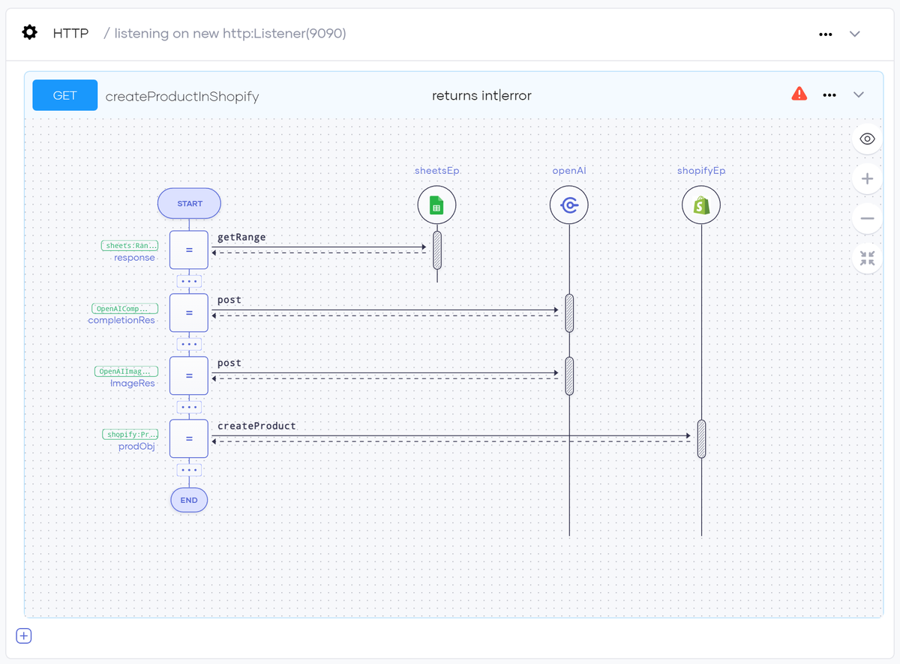Click the openAI endpoint label
The height and width of the screenshot is (664, 900).
point(569,171)
